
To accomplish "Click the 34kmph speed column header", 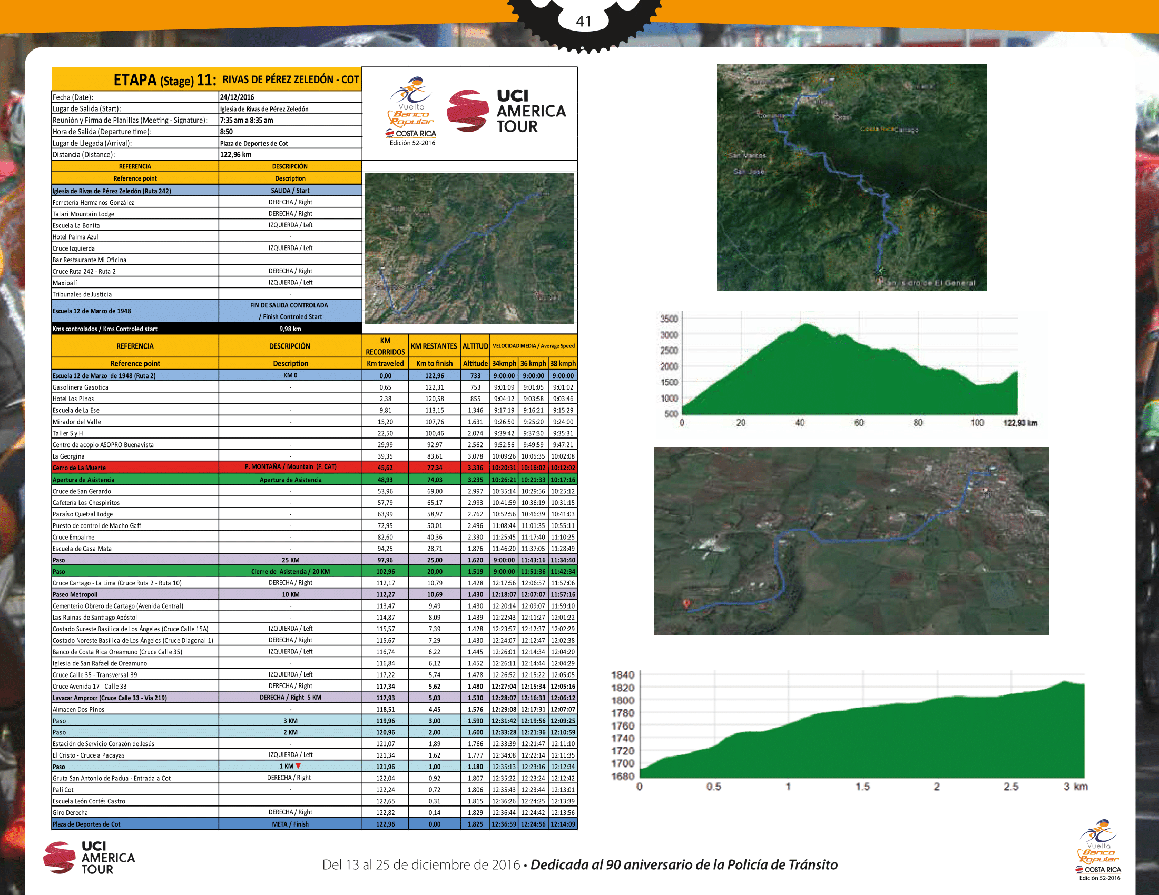I will (504, 363).
